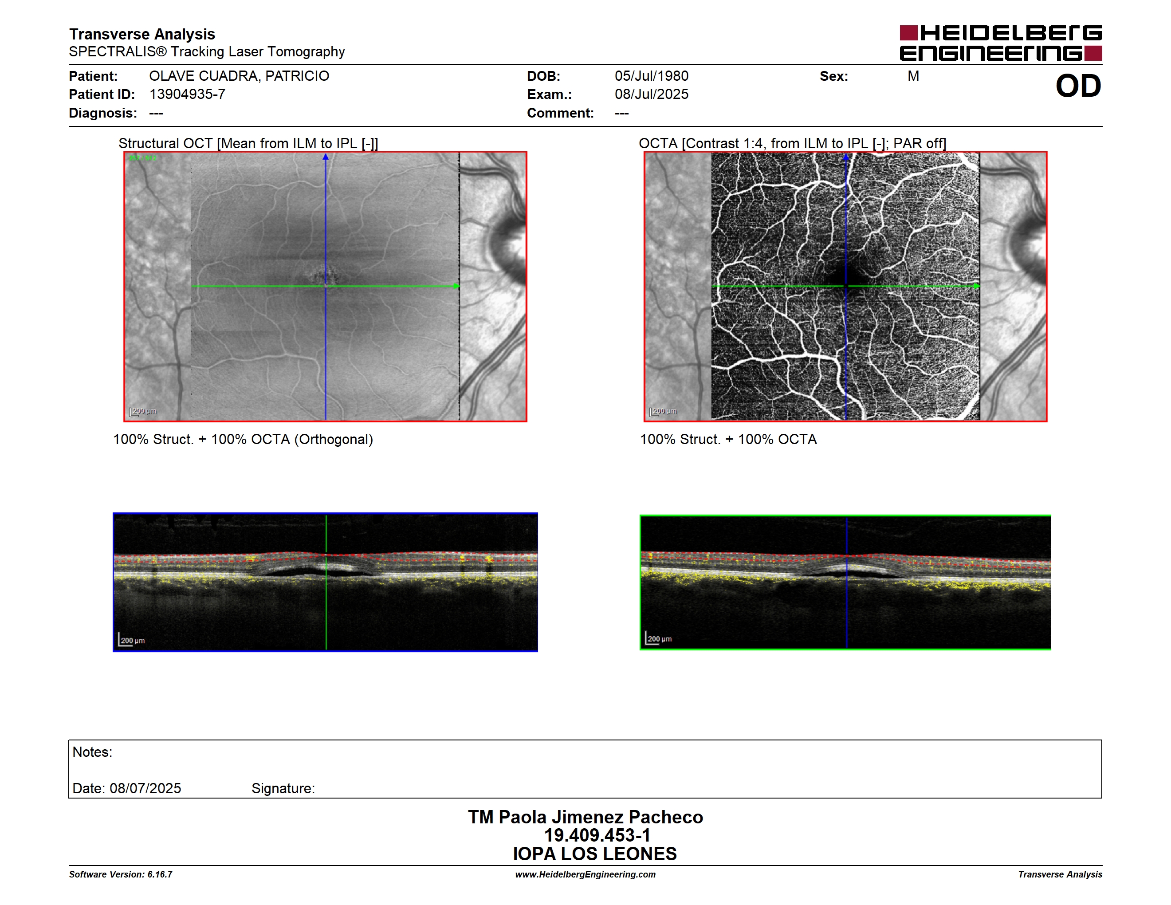Image resolution: width=1171 pixels, height=905 pixels.
Task: Click the non-orthogonal '100% Struct. + 100% OCTA' label
Action: click(x=728, y=439)
